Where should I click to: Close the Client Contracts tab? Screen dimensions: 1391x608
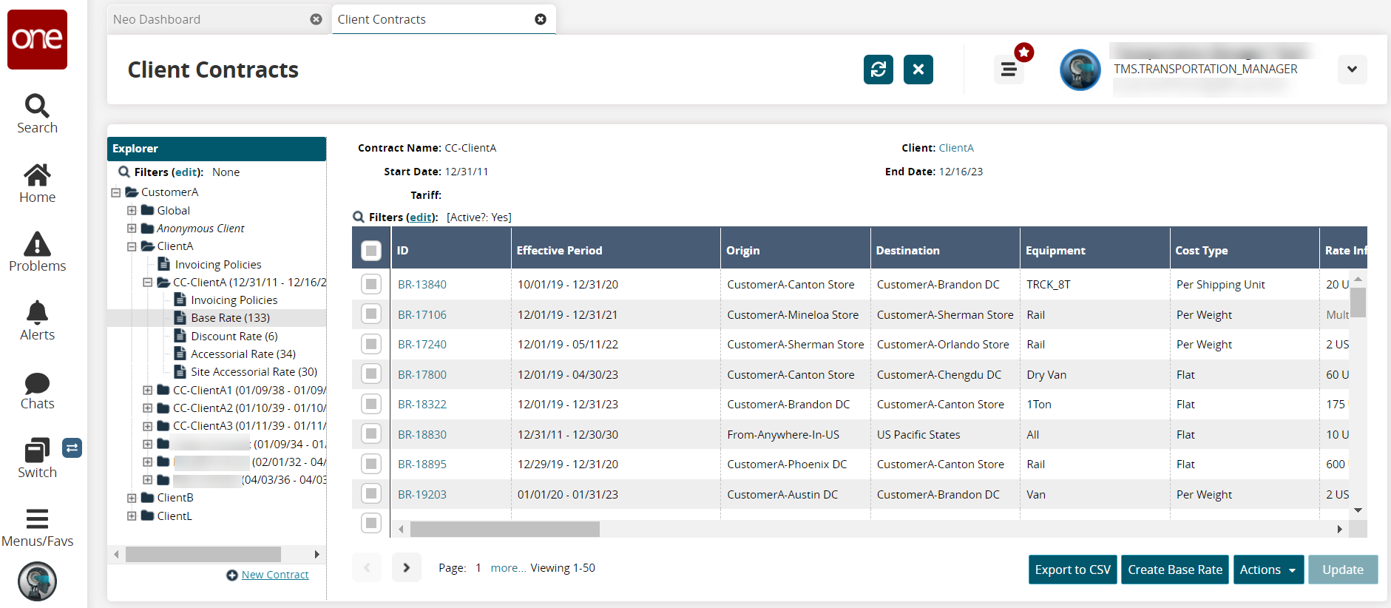(541, 19)
